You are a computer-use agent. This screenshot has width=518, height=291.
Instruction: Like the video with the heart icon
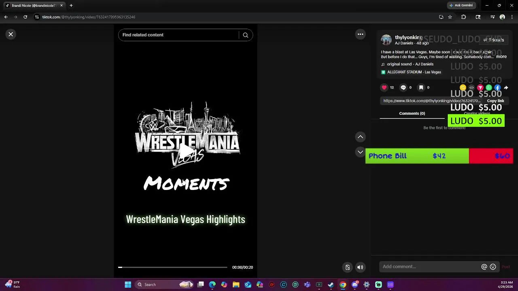[x=384, y=87]
